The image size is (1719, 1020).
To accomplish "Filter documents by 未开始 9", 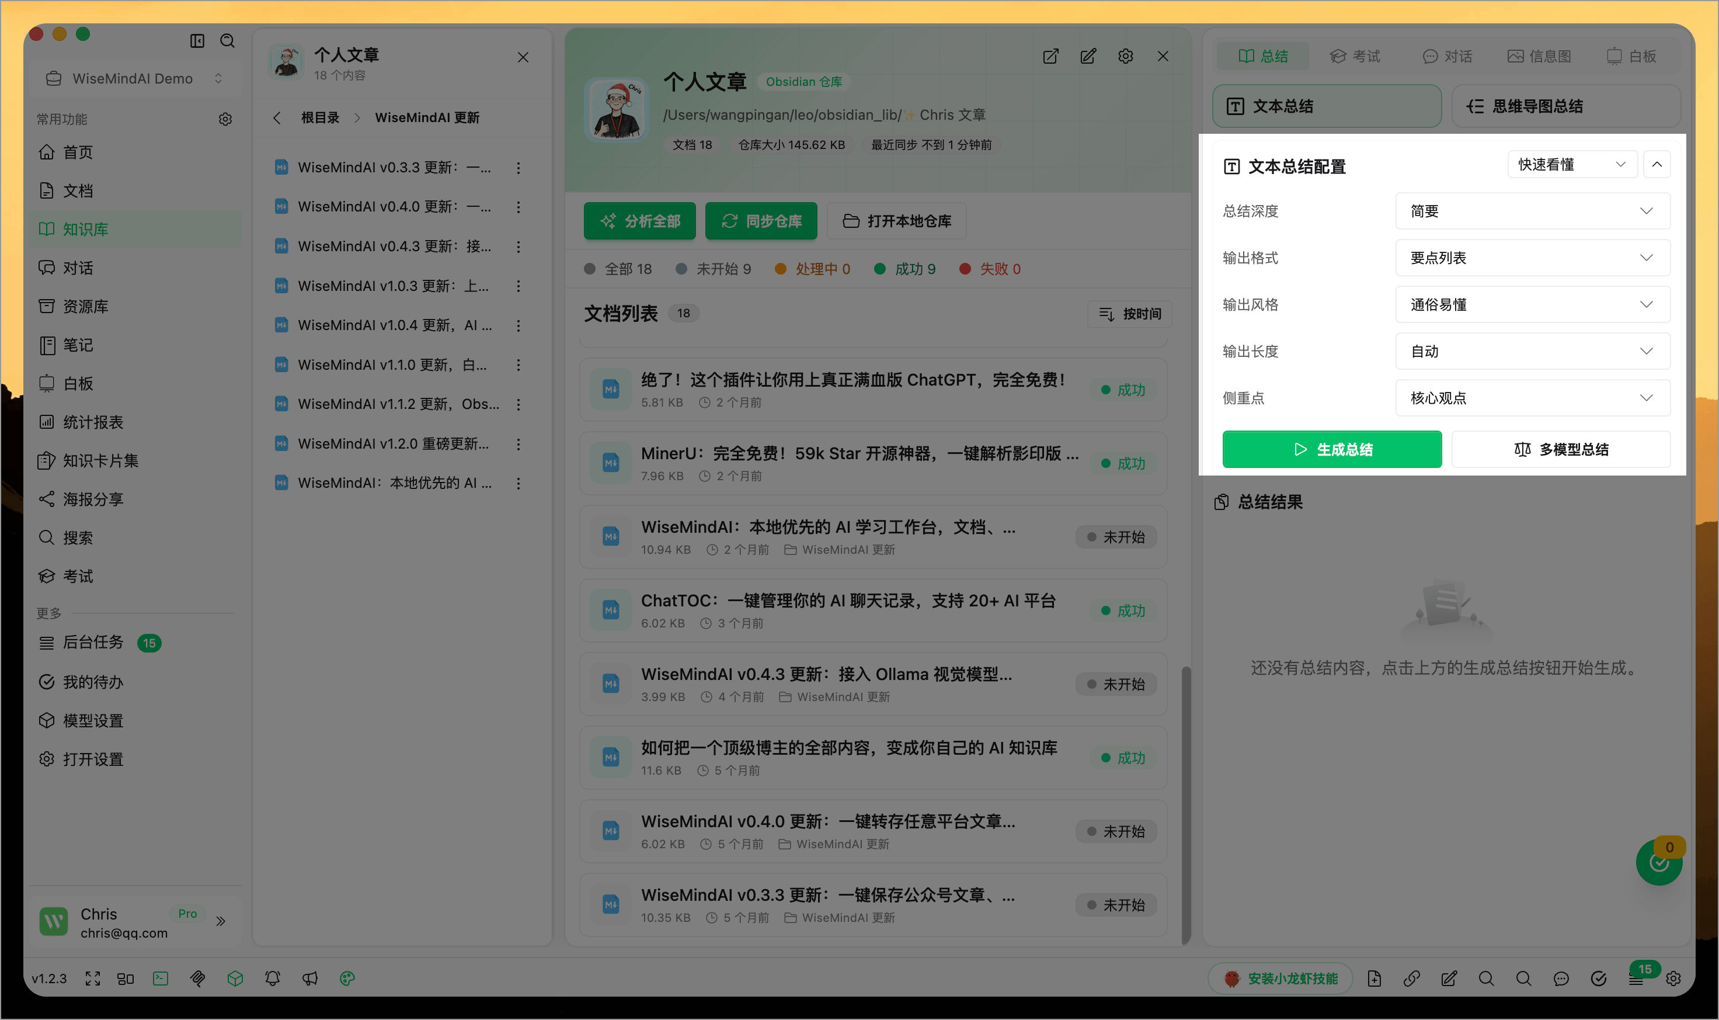I will click(x=714, y=269).
